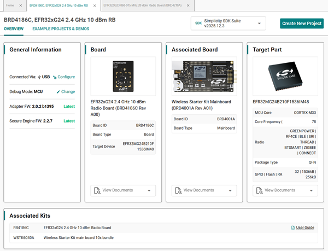Click the Configure gear icon

55,77
